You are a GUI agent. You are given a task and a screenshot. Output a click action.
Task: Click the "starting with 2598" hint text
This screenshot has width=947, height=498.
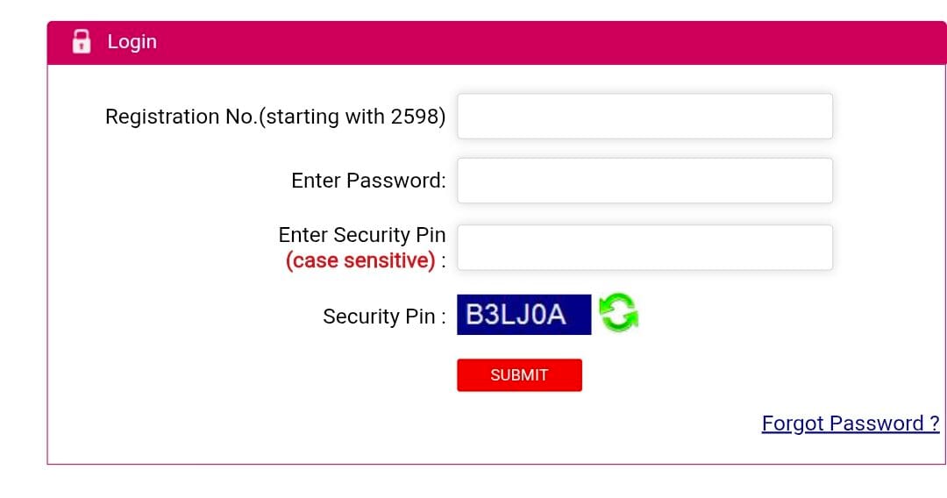point(354,117)
